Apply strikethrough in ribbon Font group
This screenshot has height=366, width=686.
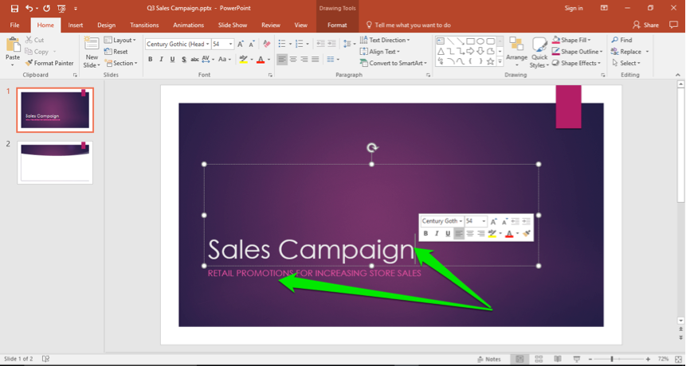(194, 59)
